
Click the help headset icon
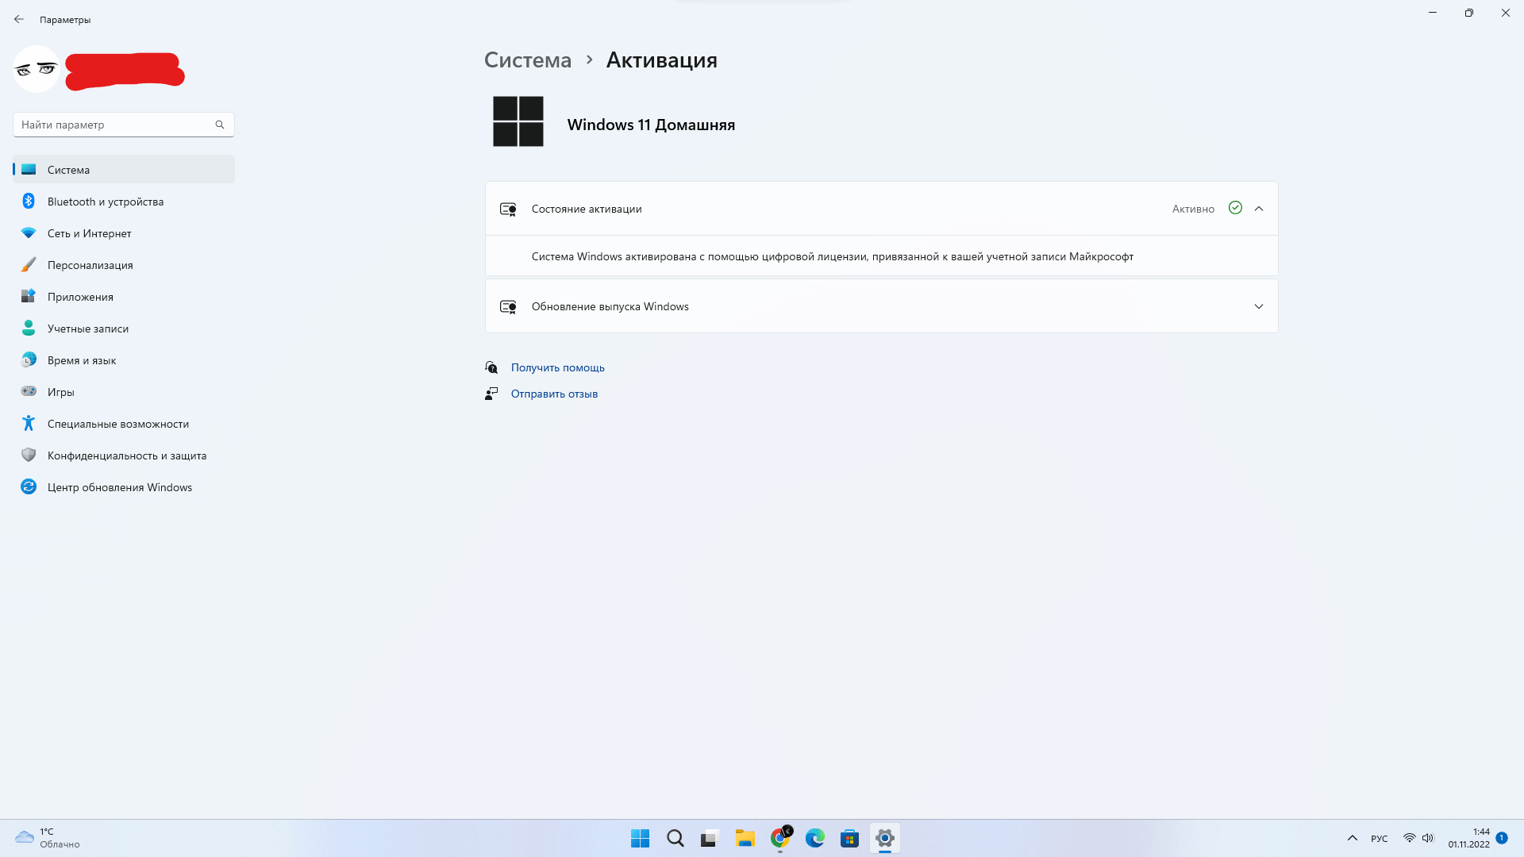(491, 367)
